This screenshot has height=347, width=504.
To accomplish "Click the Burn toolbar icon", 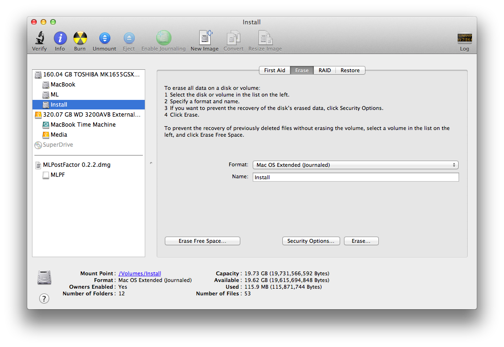I will (80, 38).
